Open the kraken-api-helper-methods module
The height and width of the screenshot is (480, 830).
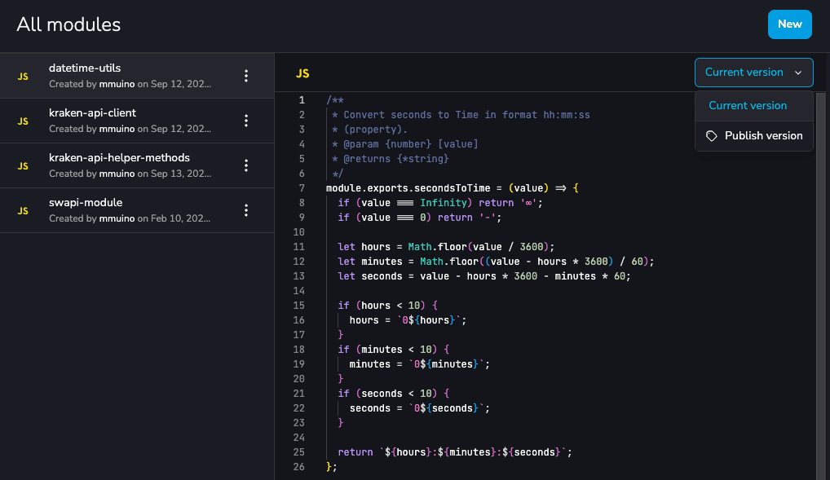point(137,165)
